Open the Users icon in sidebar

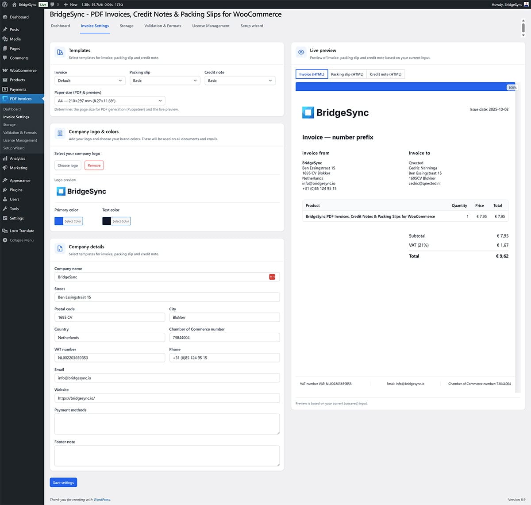5,199
